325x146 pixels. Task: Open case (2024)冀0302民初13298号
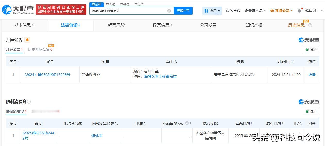coord(47,75)
